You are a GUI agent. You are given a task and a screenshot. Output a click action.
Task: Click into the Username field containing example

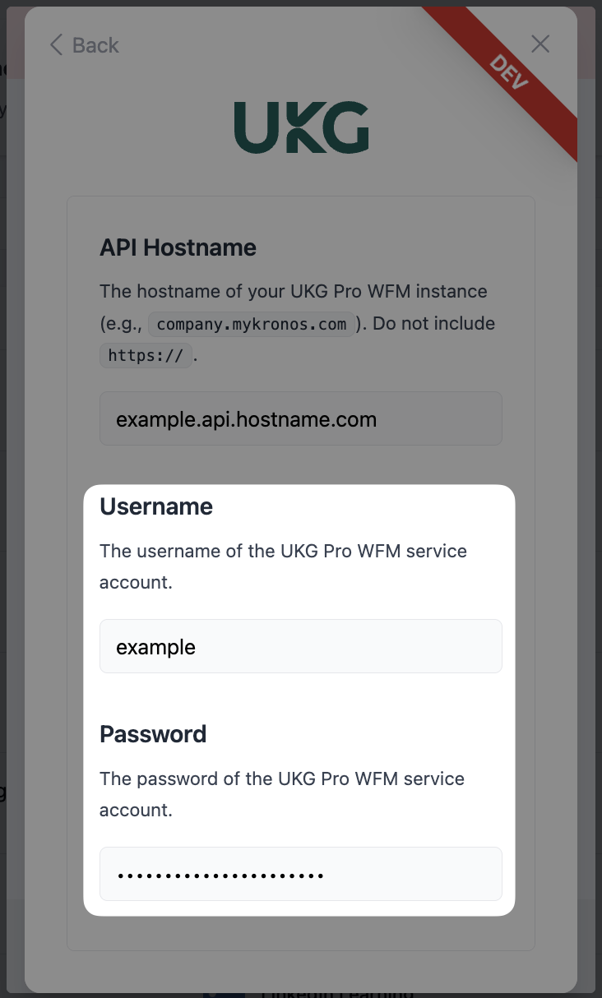(x=300, y=647)
